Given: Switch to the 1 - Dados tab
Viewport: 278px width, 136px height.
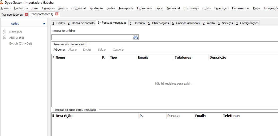Looking at the screenshot, I should 59,23.
